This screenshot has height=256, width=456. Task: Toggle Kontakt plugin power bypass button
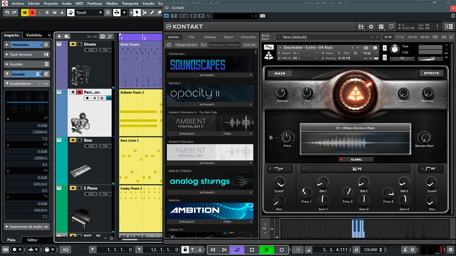point(166,16)
